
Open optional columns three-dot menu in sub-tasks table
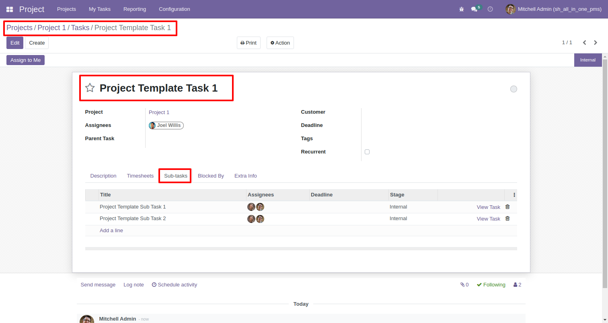pyautogui.click(x=514, y=195)
